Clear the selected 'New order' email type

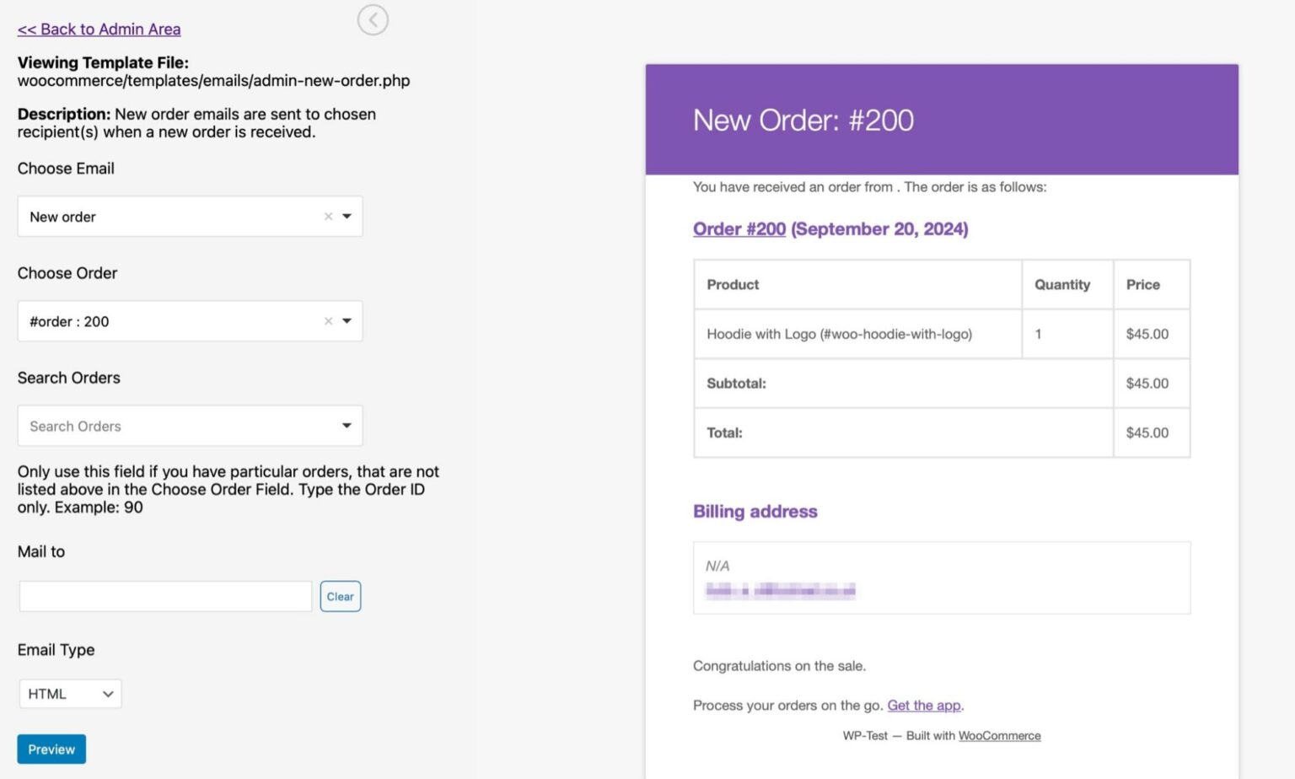click(x=328, y=217)
